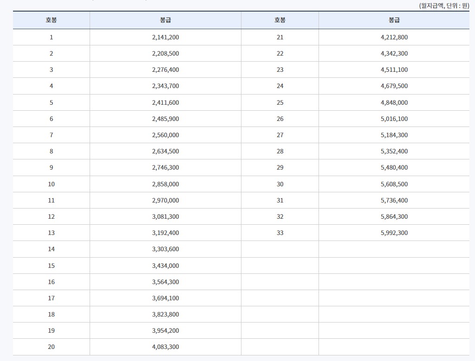
Task: Click pay step number 15
Action: click(51, 266)
